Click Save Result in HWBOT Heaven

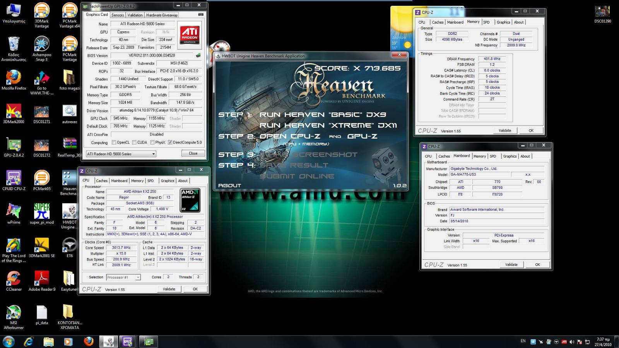point(294,165)
